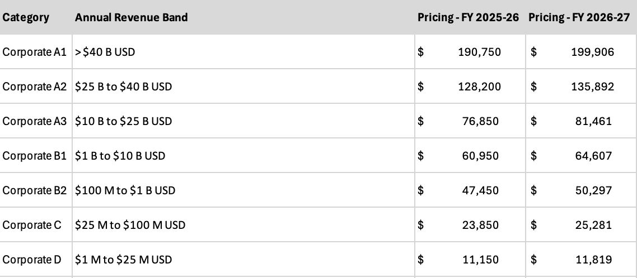
Task: Click the >$40 B USD revenue band cell
Action: click(x=105, y=52)
